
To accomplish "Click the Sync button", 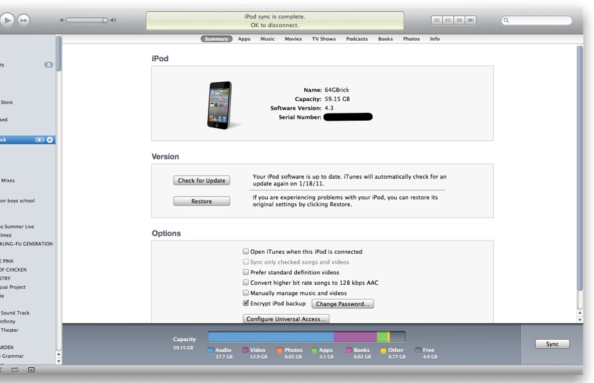I will (552, 343).
